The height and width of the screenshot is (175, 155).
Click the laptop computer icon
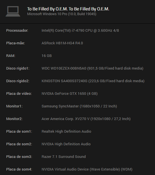click(13, 11)
